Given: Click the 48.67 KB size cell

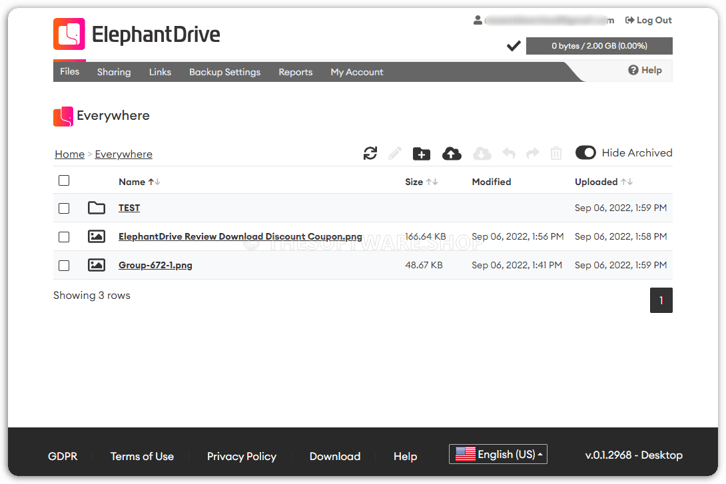Looking at the screenshot, I should 424,265.
